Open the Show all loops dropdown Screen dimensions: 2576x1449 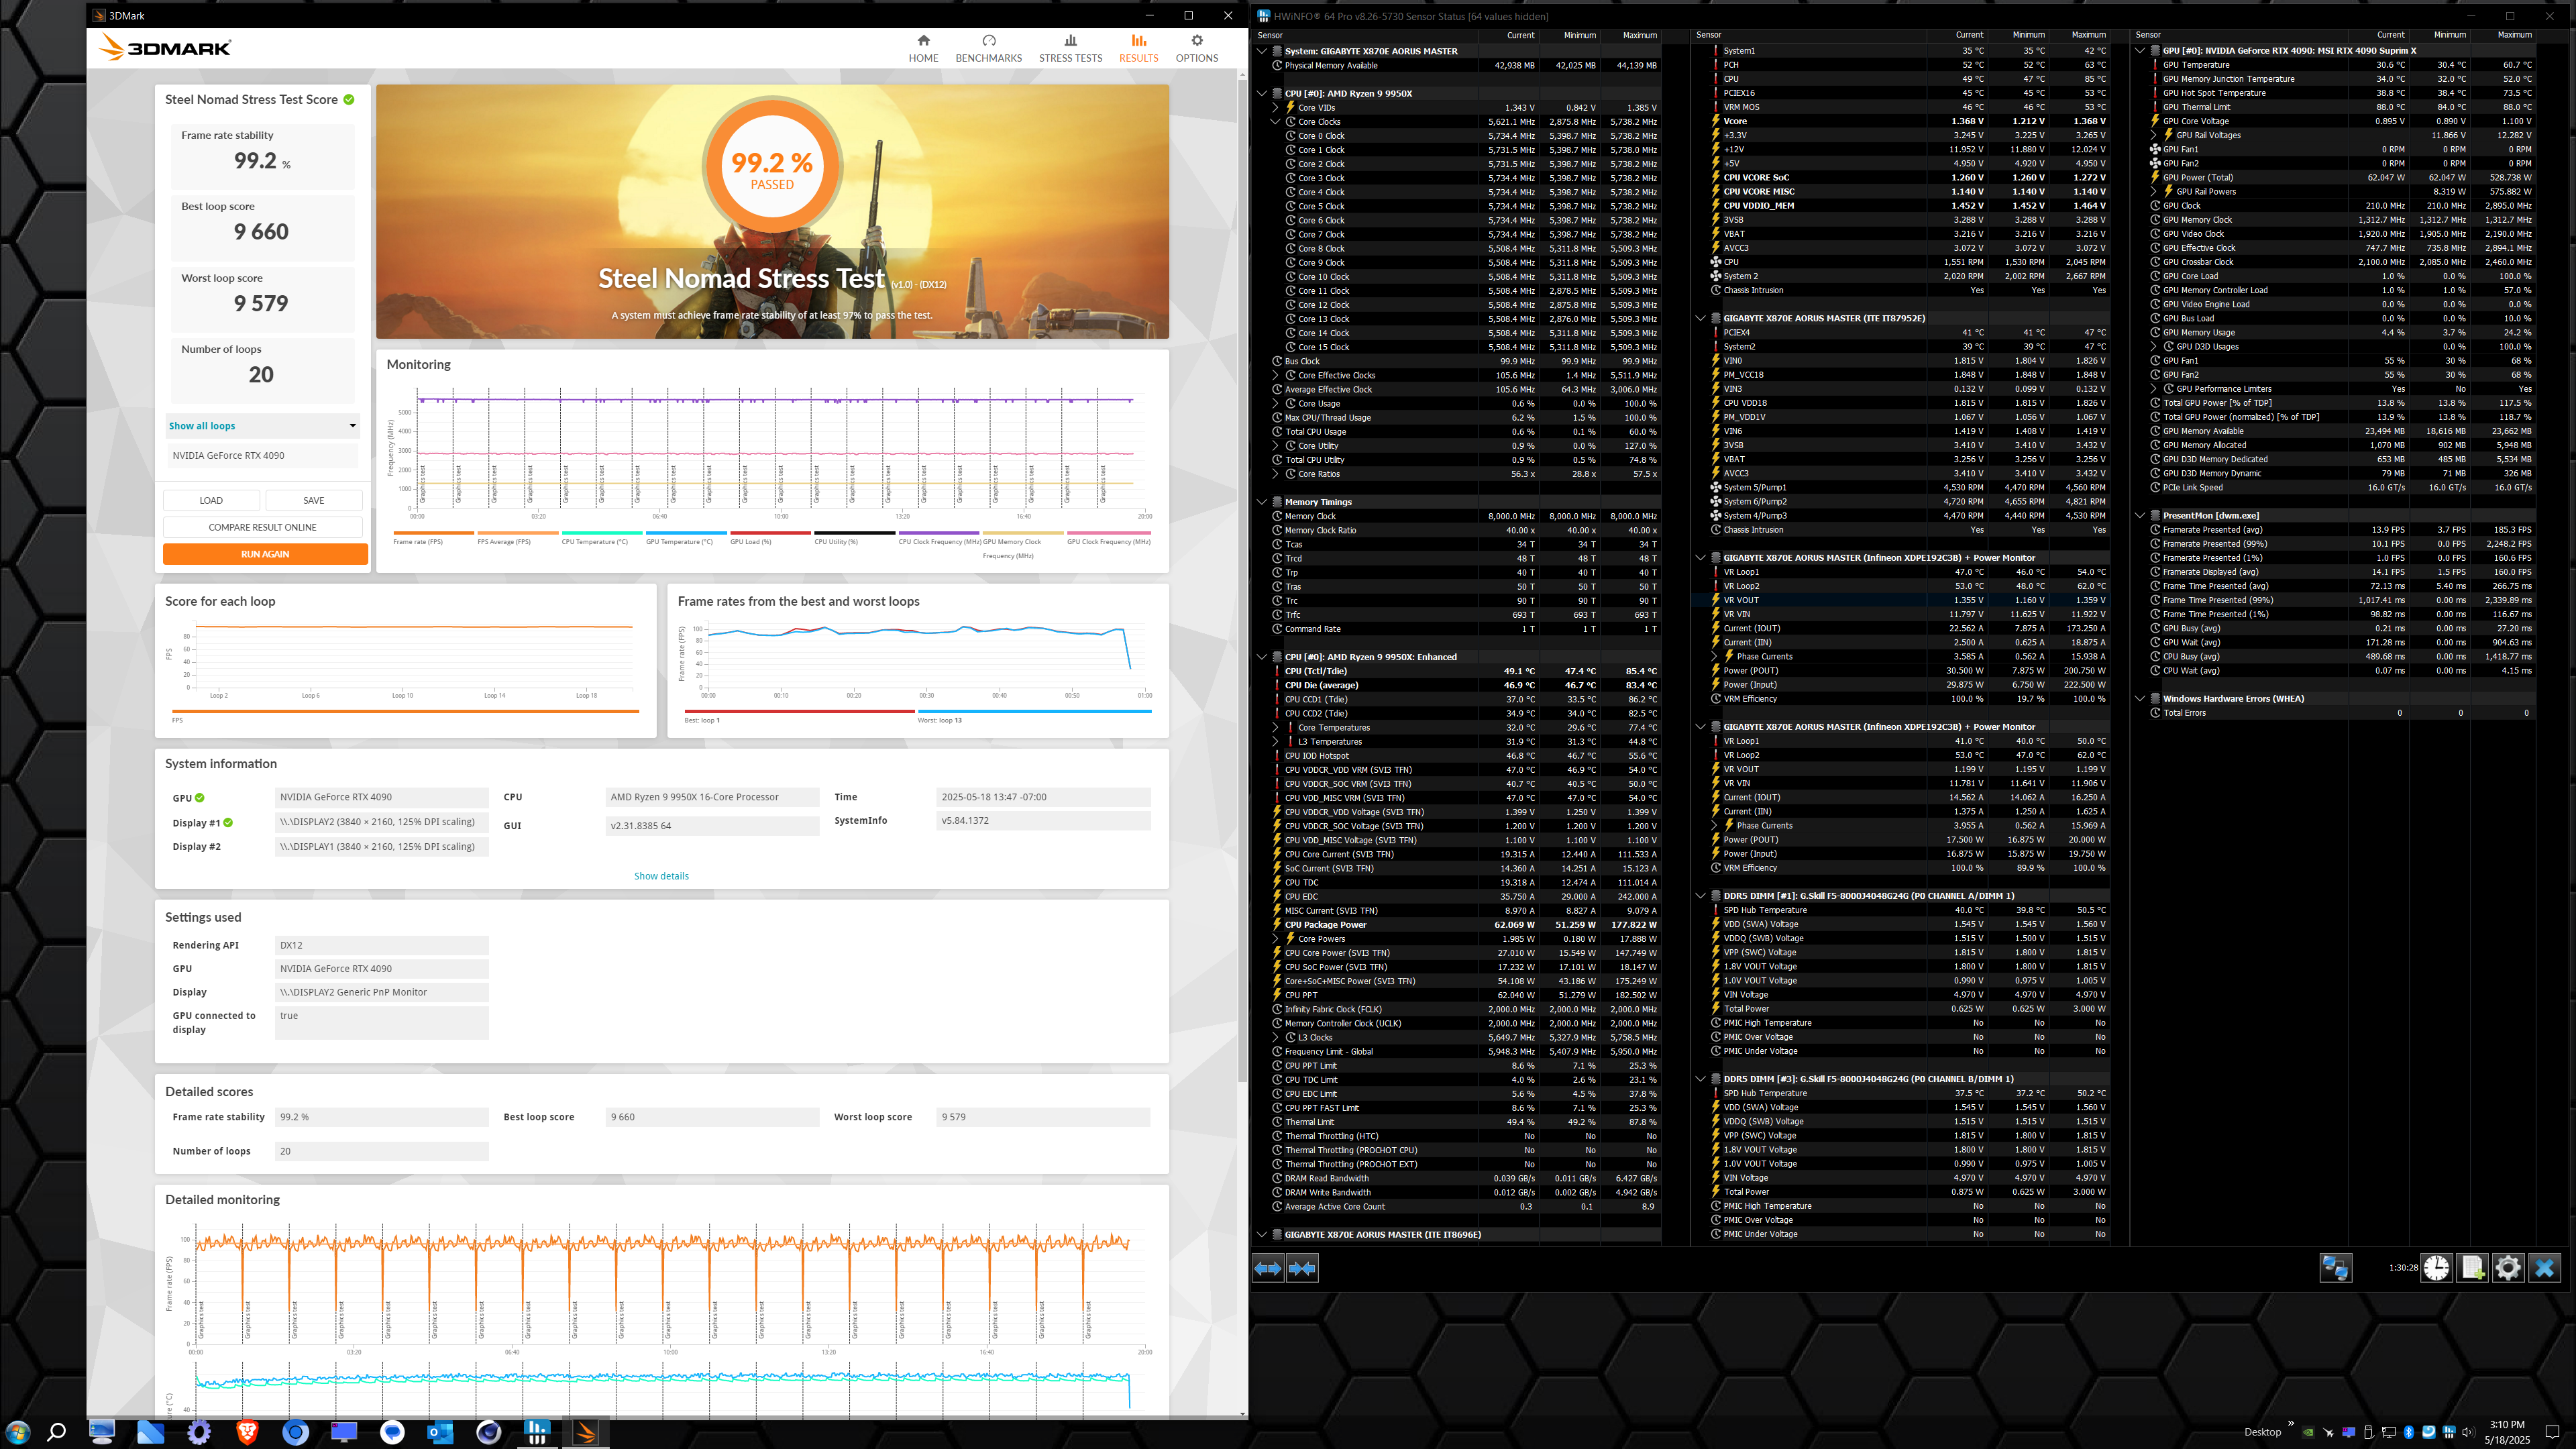tap(262, 426)
